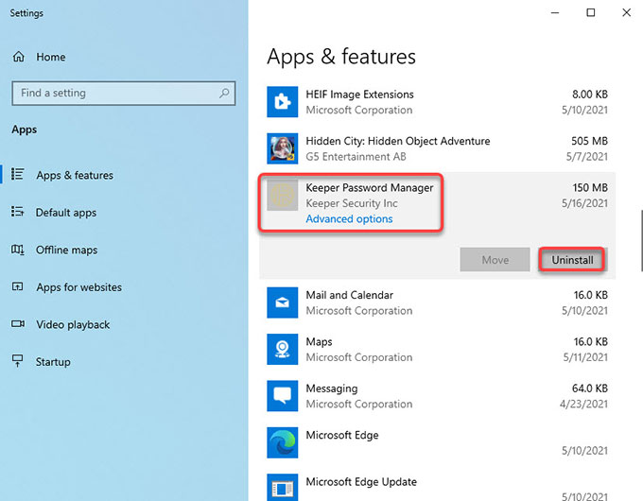This screenshot has height=501, width=643.
Task: Close the Settings window
Action: [x=626, y=12]
